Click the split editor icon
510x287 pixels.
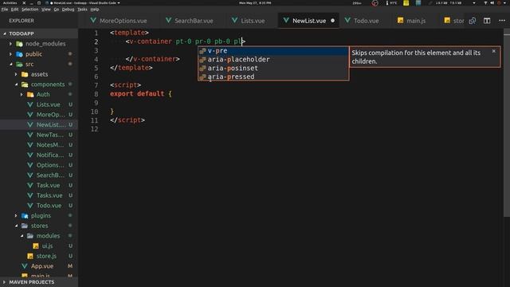tap(487, 21)
